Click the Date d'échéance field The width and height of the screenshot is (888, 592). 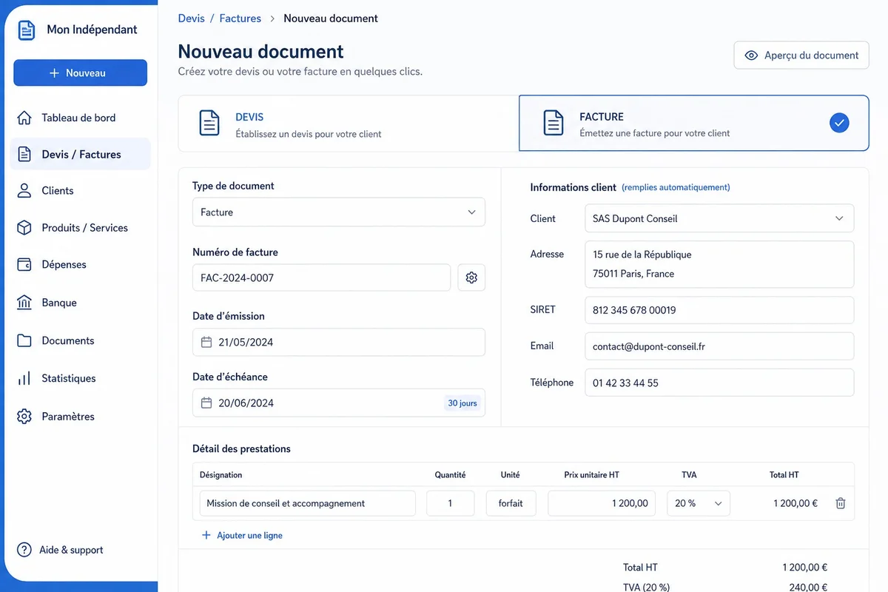tap(339, 403)
